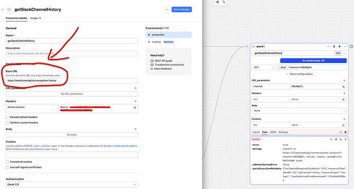
Task: Expand the GET method dropdown
Action: point(263,68)
